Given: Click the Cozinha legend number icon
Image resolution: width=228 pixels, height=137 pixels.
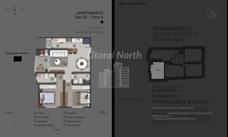Looking at the screenshot, I should pos(64,113).
